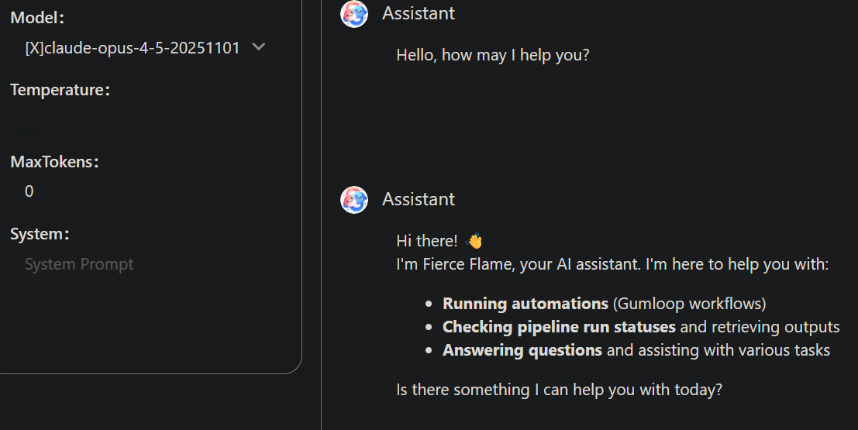Image resolution: width=858 pixels, height=430 pixels.
Task: Select the "Hello, how may I help you?" message
Action: tap(493, 56)
